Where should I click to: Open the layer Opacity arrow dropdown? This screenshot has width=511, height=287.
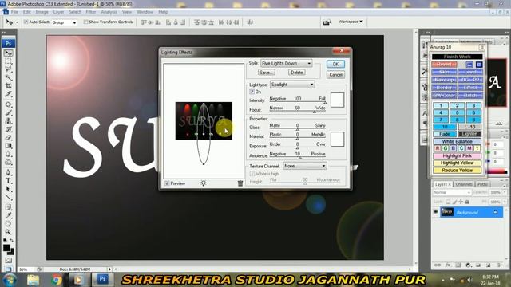click(x=505, y=192)
